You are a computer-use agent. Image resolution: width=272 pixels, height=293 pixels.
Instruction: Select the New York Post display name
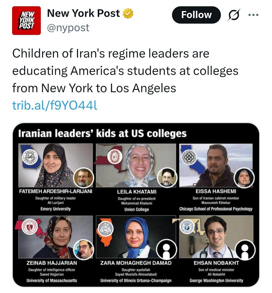click(83, 13)
